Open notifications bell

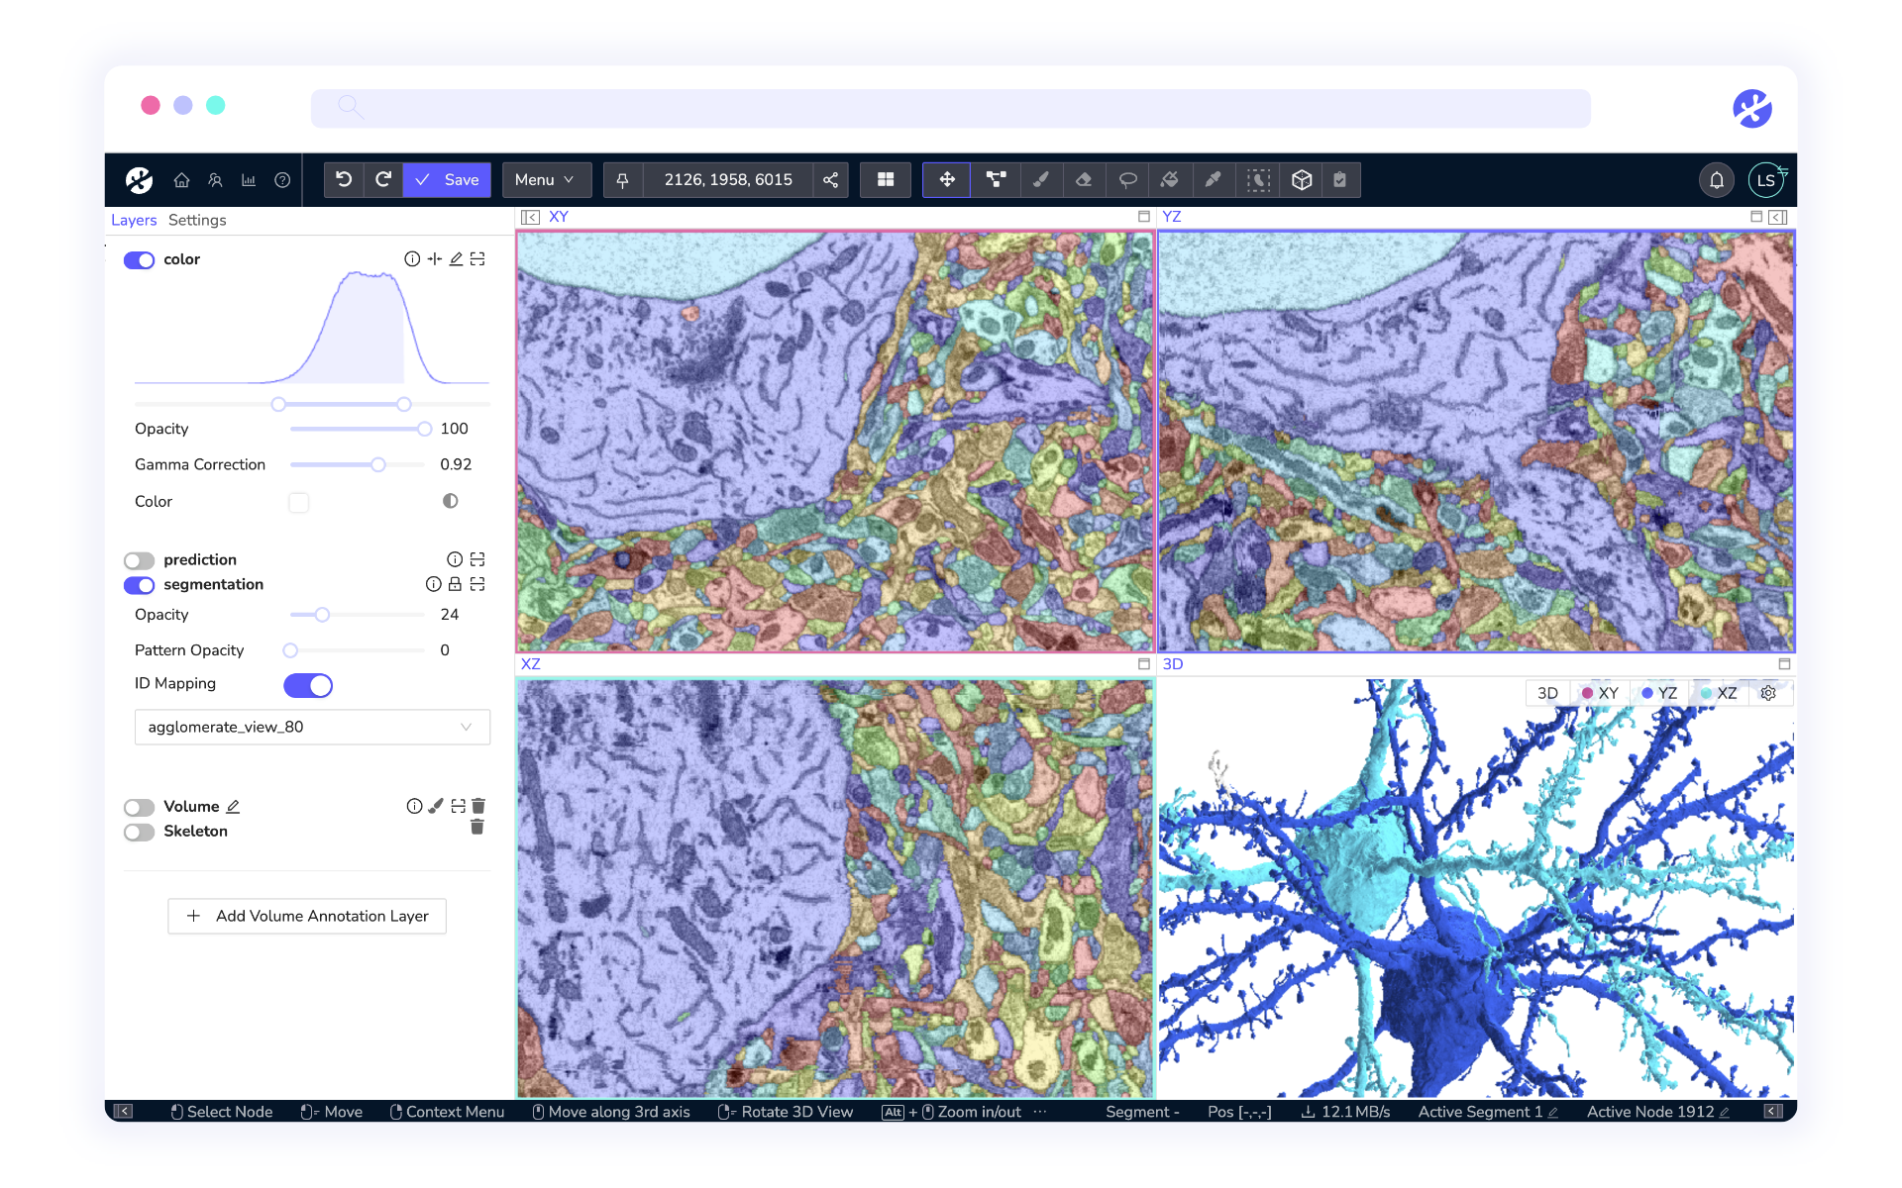point(1717,180)
